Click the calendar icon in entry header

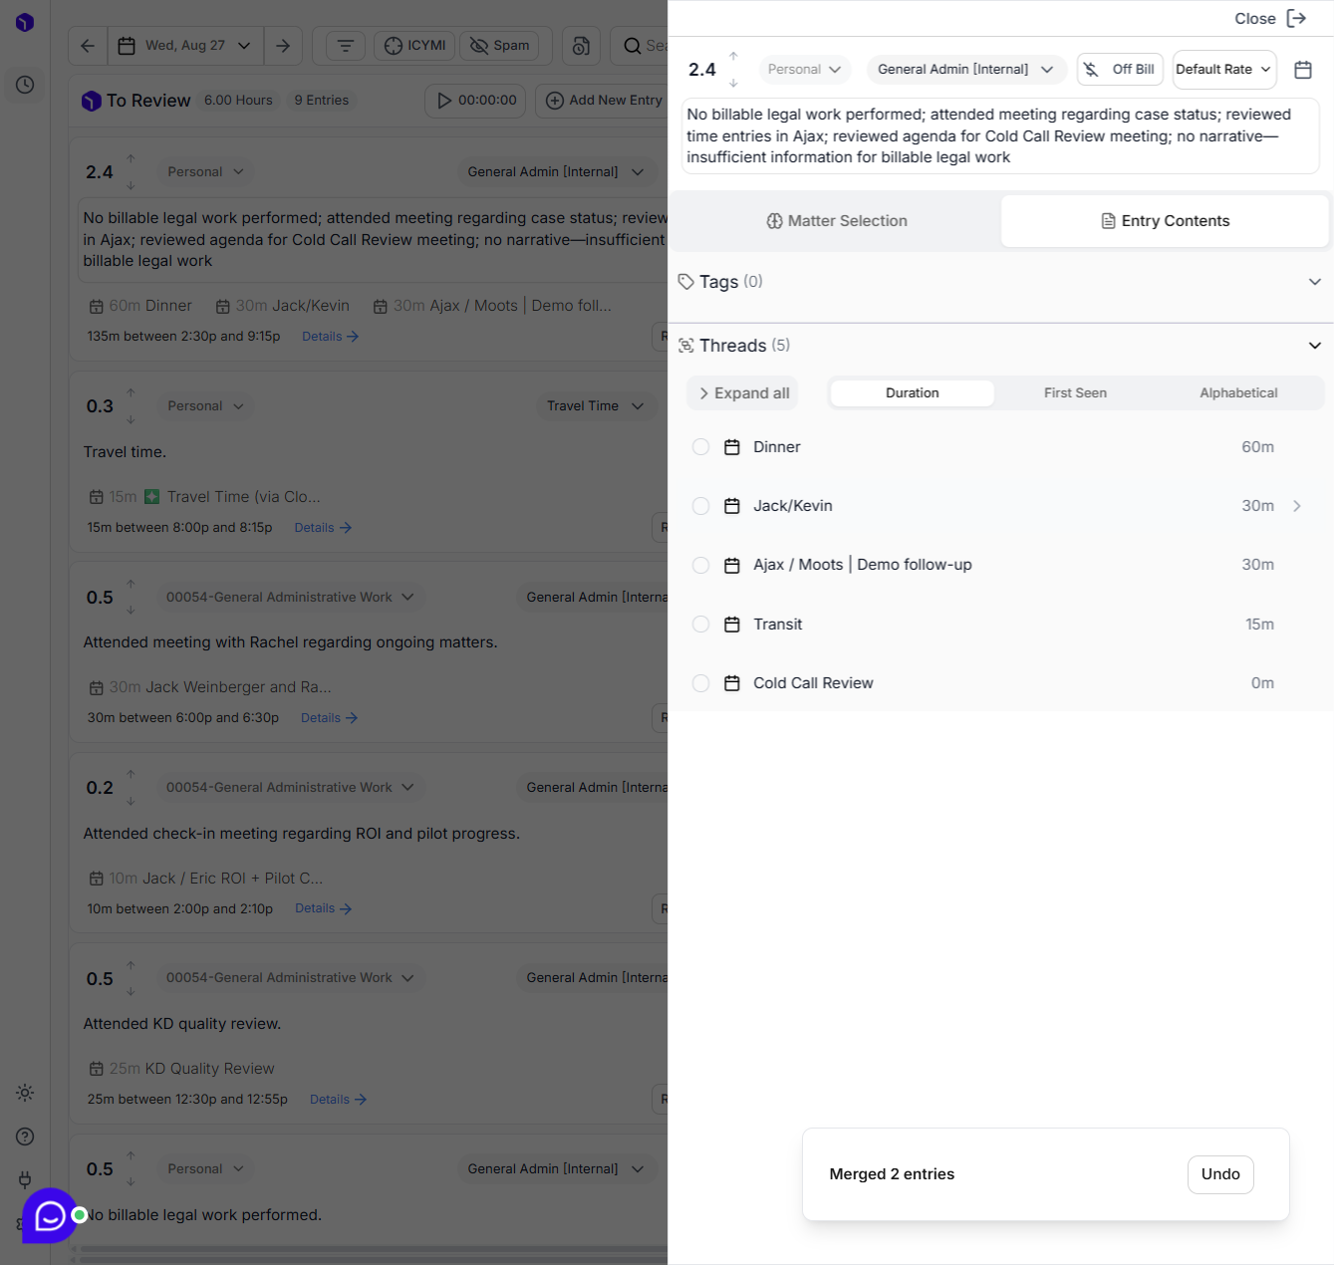[x=1302, y=70]
